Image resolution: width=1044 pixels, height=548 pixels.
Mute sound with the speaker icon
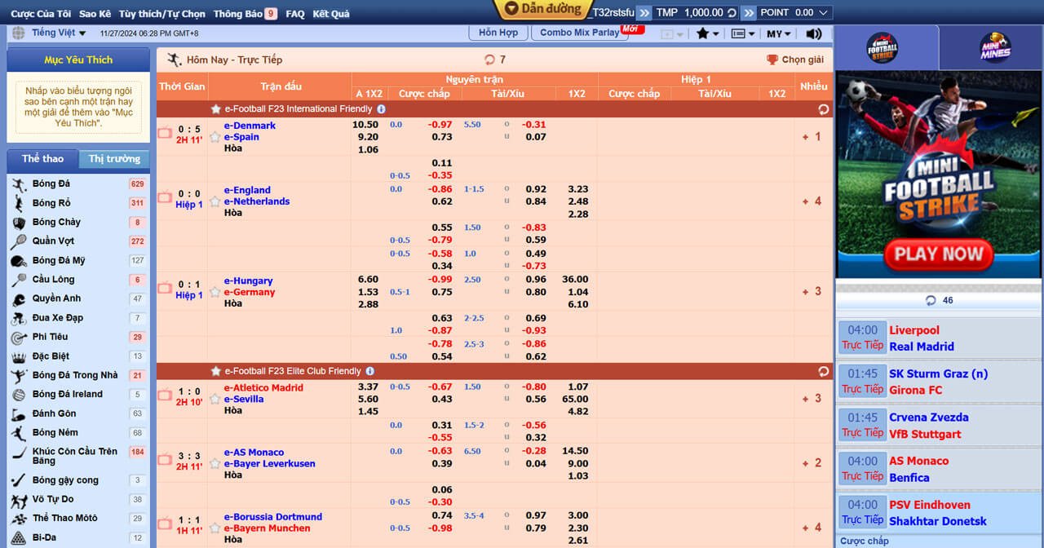point(813,33)
